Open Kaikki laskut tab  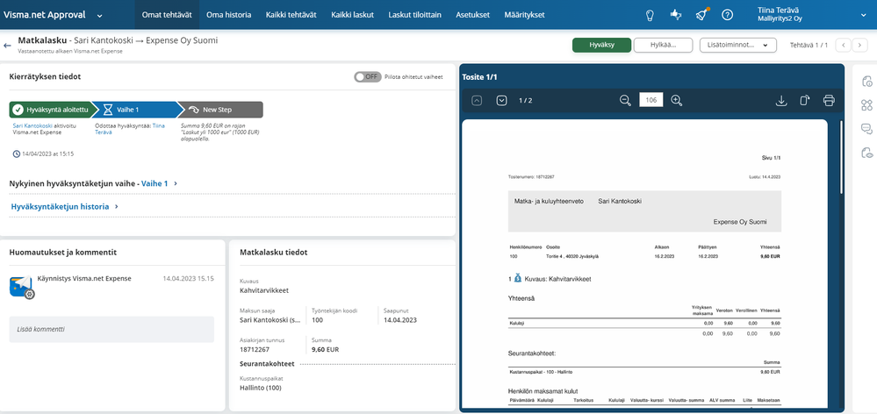point(352,15)
